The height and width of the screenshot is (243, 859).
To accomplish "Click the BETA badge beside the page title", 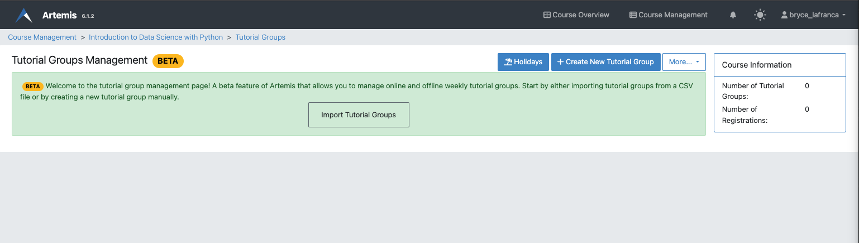I will [x=168, y=61].
